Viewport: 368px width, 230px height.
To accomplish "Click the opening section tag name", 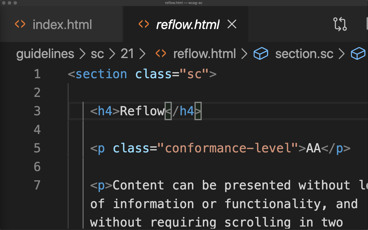I will coord(101,74).
